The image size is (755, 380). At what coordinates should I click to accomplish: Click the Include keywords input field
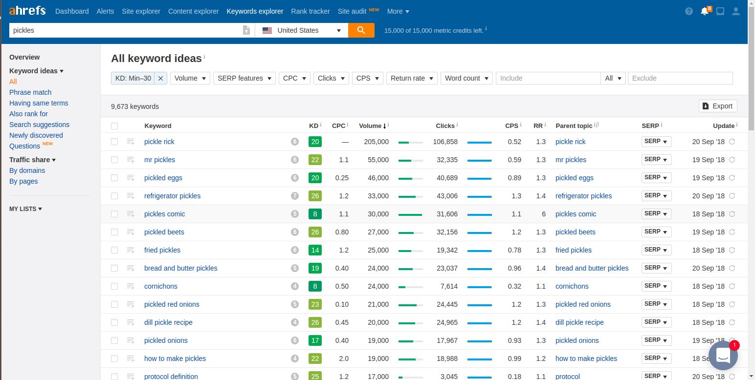point(548,78)
